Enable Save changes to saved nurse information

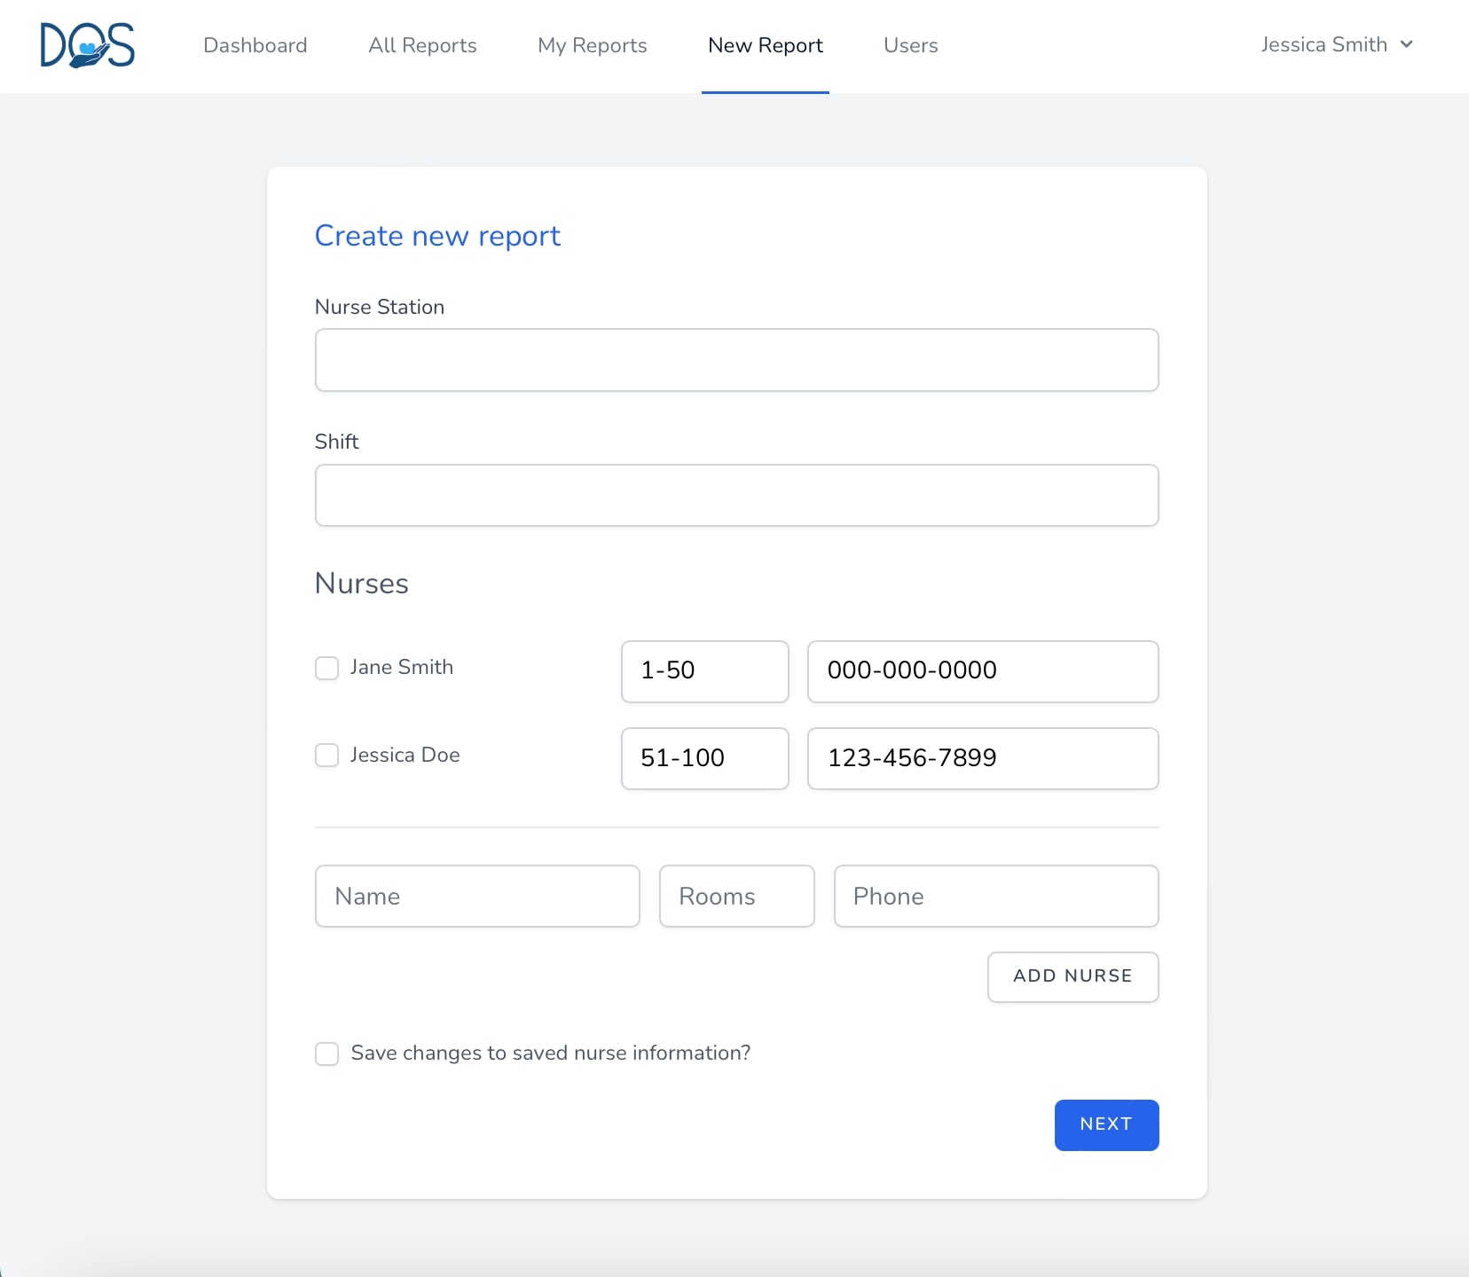[x=327, y=1054]
